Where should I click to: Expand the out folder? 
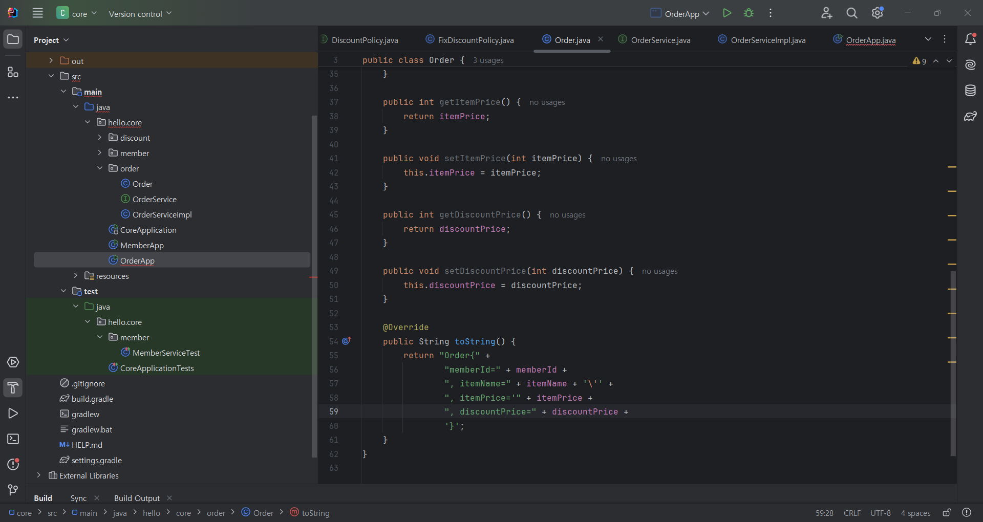(x=51, y=60)
